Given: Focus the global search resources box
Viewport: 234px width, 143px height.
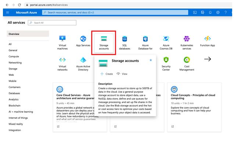Looking at the screenshot, I should point(115,12).
